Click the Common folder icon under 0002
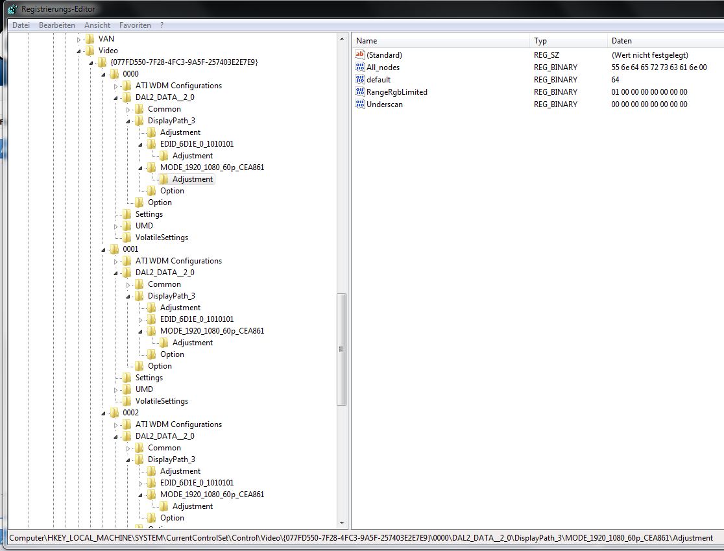Image resolution: width=724 pixels, height=551 pixels. click(139, 448)
